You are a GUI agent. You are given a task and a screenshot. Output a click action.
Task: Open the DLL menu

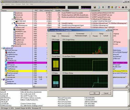(x=27, y=4)
